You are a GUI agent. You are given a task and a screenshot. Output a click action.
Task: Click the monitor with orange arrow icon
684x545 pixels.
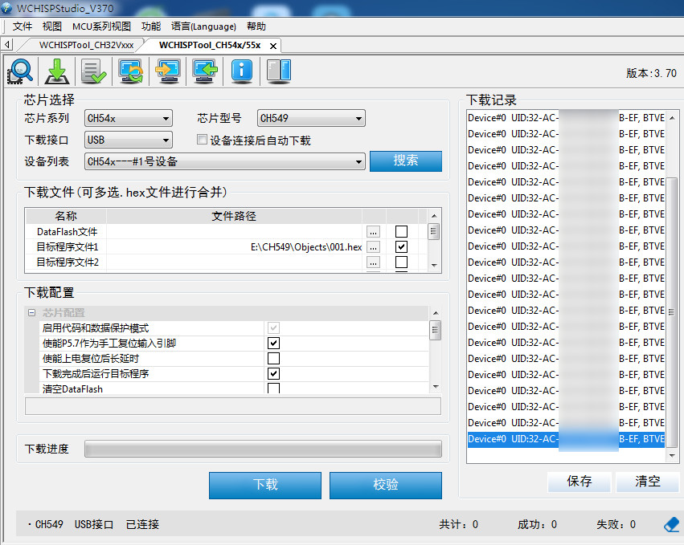(168, 71)
